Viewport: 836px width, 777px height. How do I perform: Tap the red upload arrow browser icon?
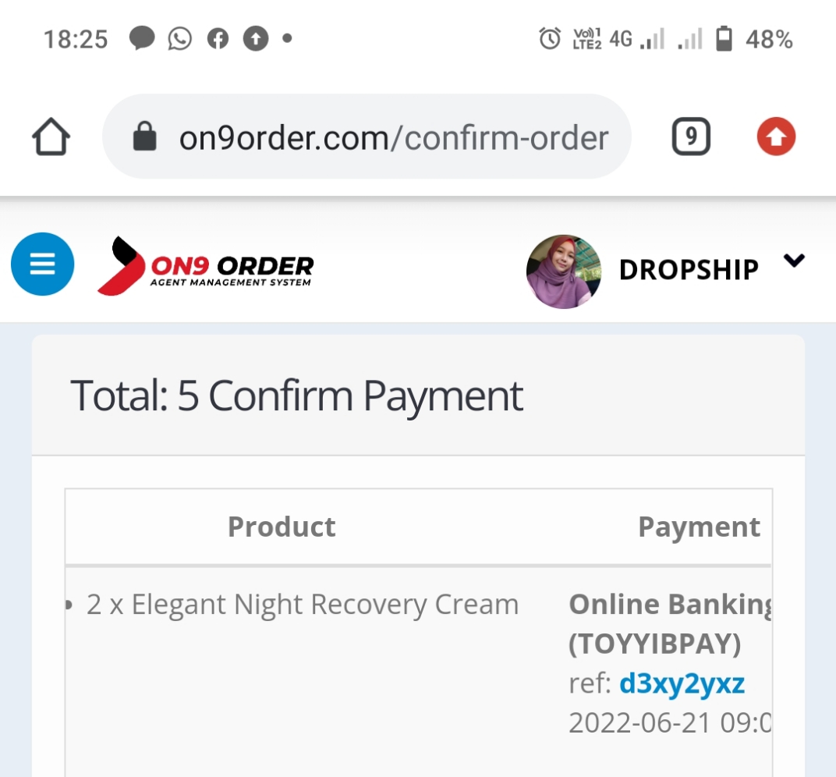pyautogui.click(x=776, y=137)
